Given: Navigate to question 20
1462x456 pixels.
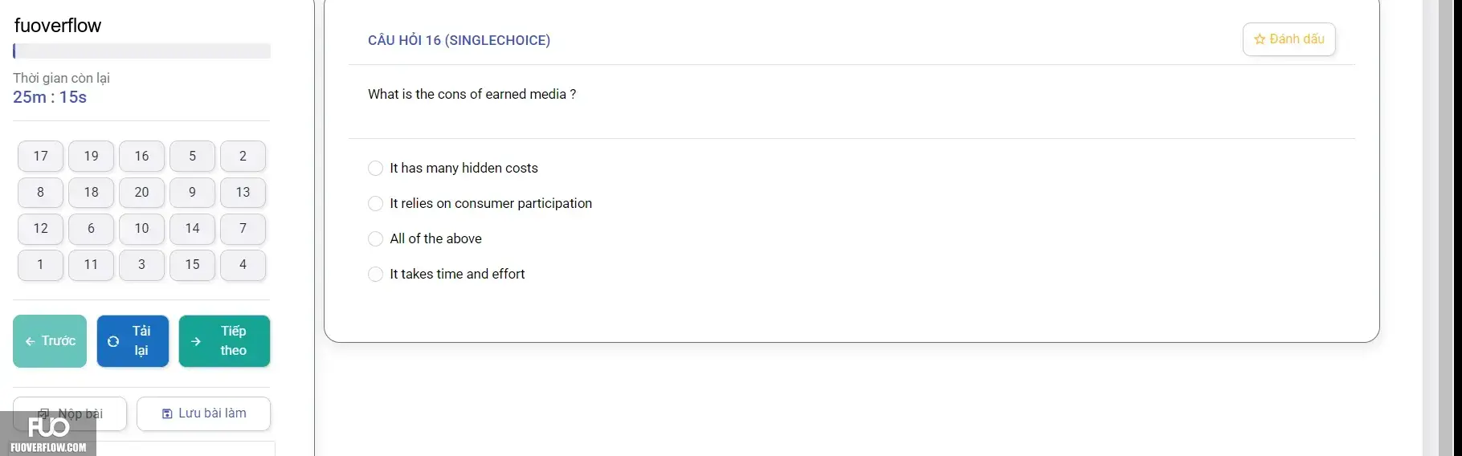Looking at the screenshot, I should click(x=141, y=192).
